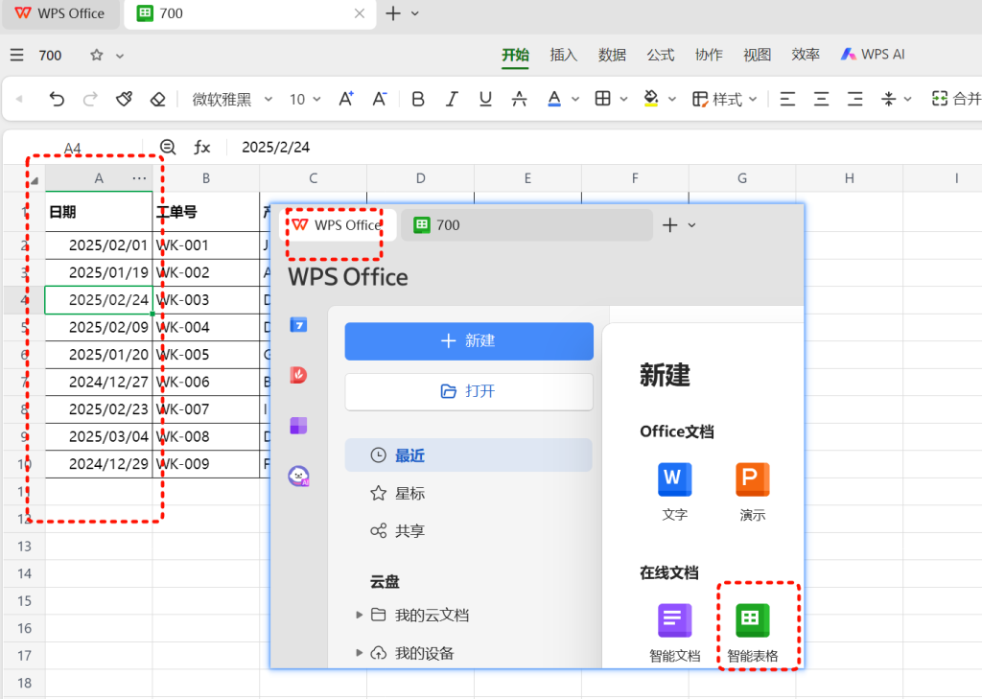The image size is (982, 699).
Task: Increase font size with A+ icon
Action: (x=345, y=99)
